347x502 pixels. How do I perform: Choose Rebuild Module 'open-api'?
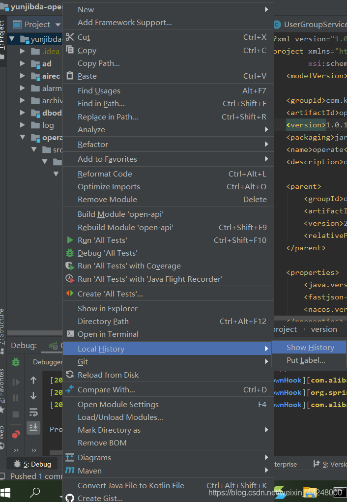[168, 227]
